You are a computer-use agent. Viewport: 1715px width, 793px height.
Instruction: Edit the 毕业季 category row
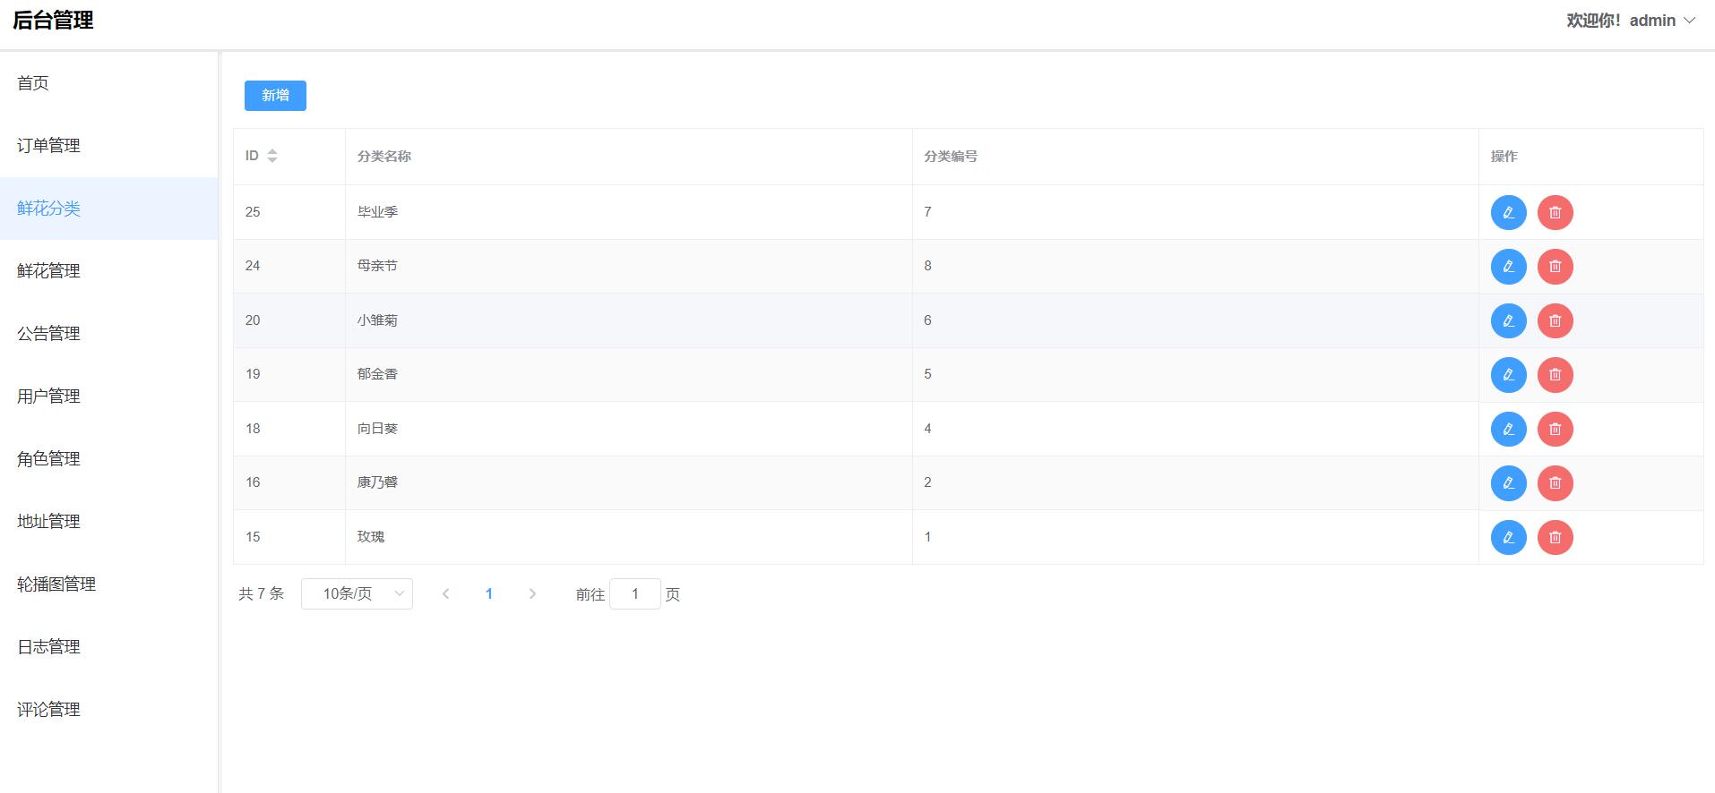pos(1508,212)
